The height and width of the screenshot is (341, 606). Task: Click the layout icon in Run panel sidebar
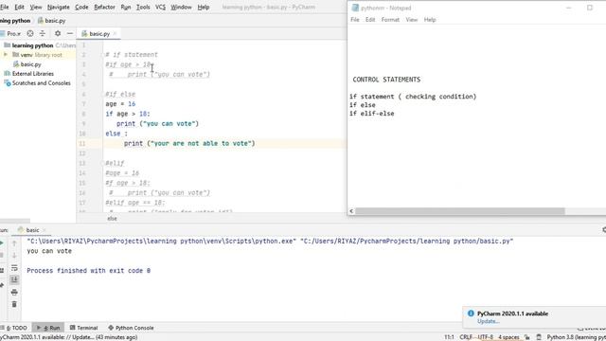click(2, 271)
